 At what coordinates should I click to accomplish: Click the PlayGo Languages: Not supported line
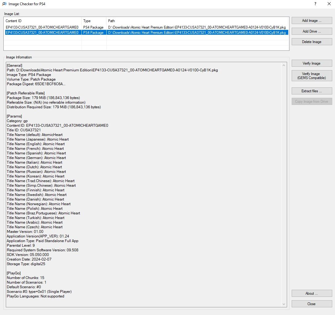(x=35, y=296)
